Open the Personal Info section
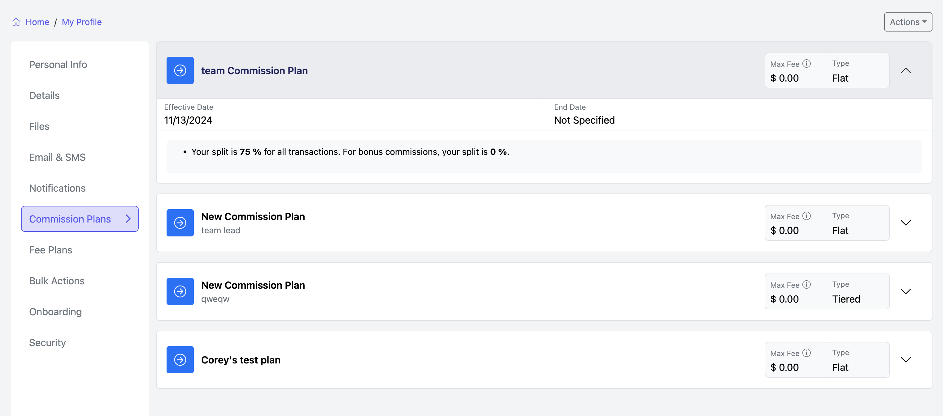 click(58, 65)
